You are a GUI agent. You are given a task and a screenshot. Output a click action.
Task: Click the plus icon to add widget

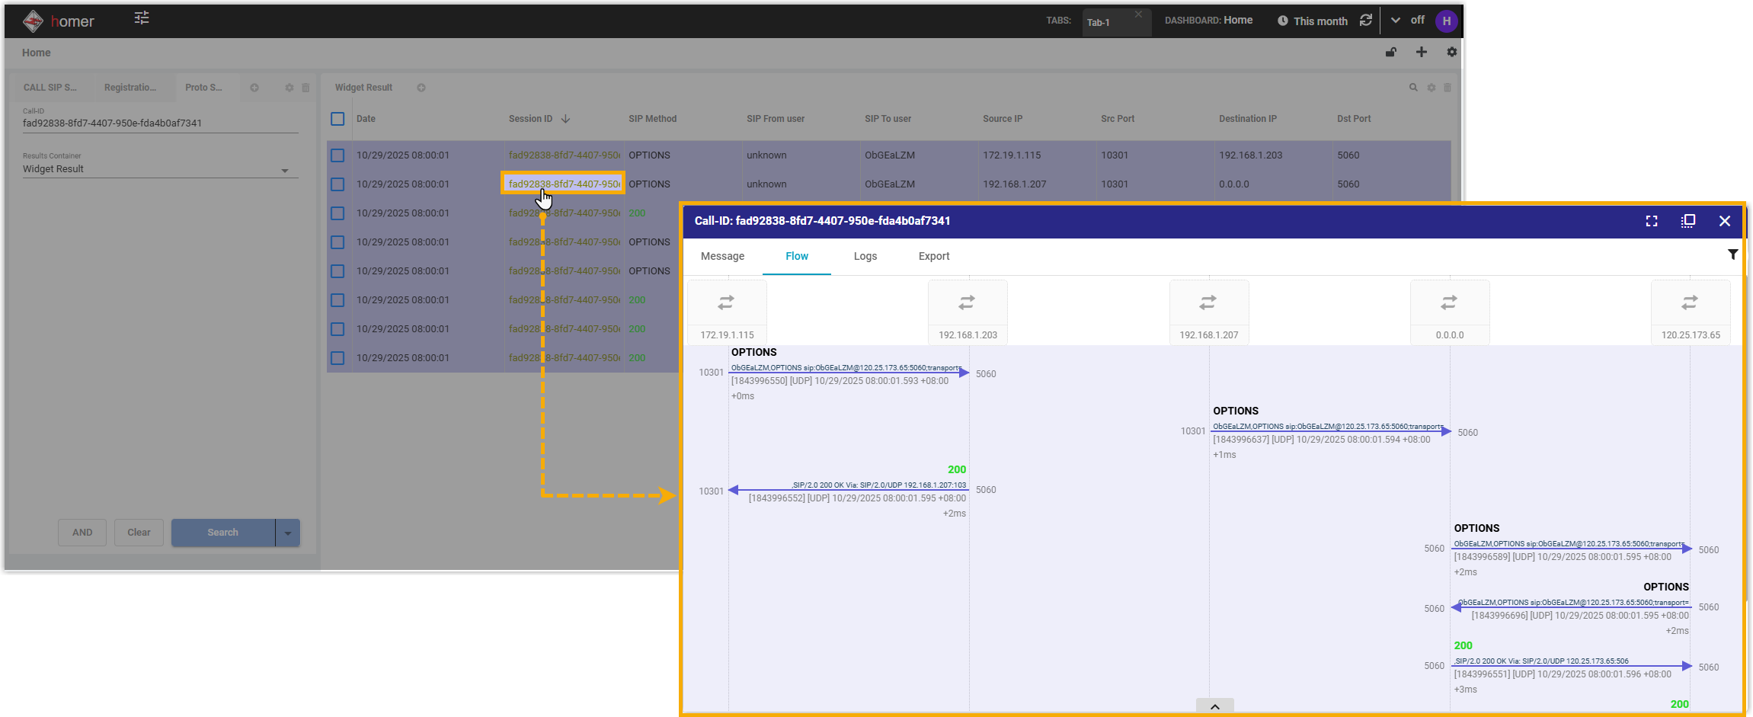click(1422, 53)
